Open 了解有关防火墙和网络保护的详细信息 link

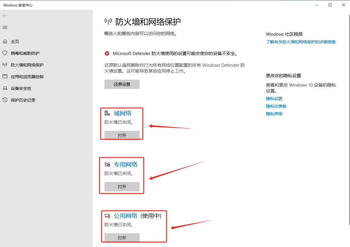point(301,42)
